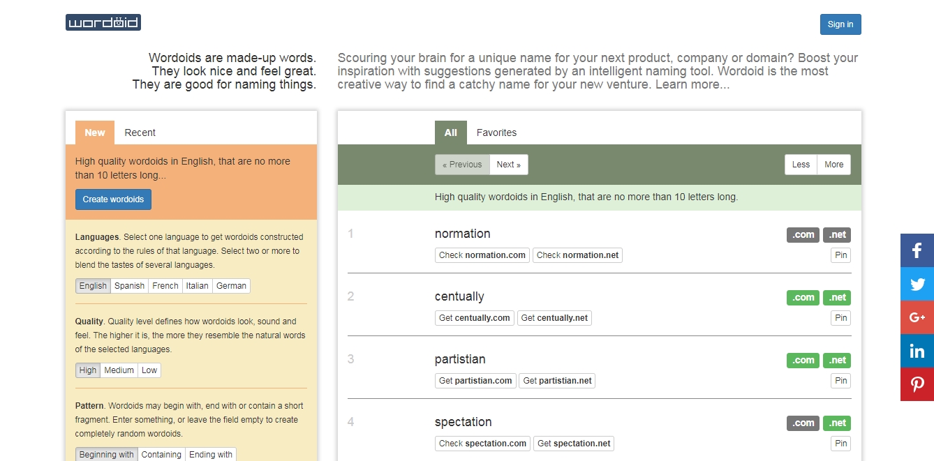934x461 pixels.
Task: Check spectation.com availability
Action: click(x=482, y=444)
